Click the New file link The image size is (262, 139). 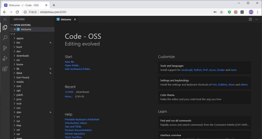[69, 62]
